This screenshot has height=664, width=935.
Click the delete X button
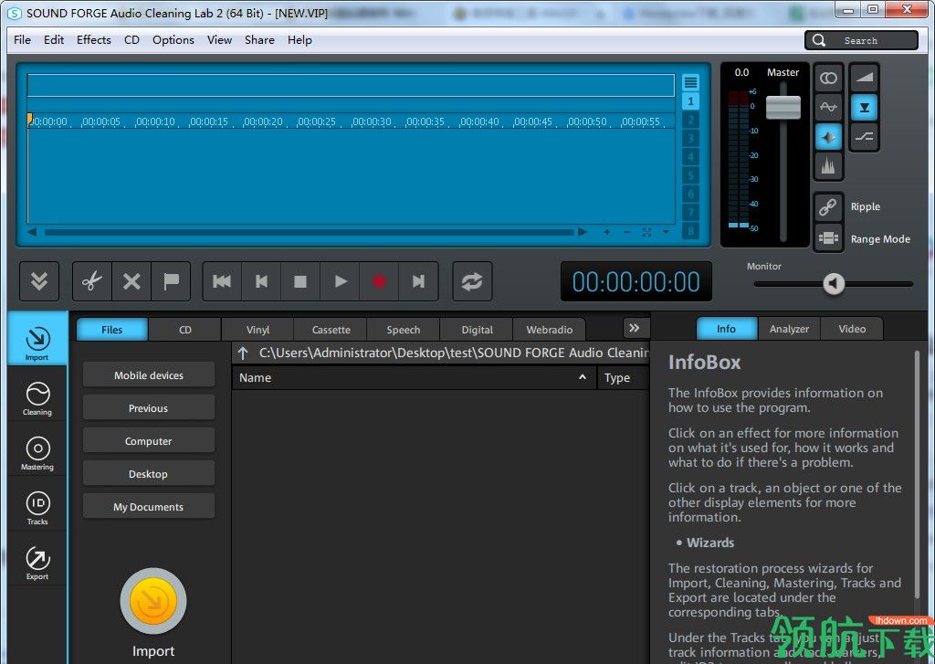click(x=131, y=281)
